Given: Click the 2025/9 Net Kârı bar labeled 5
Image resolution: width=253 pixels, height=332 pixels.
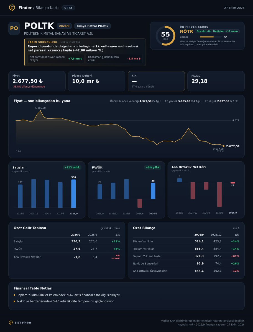Looking at the screenshot, I should point(179,180).
